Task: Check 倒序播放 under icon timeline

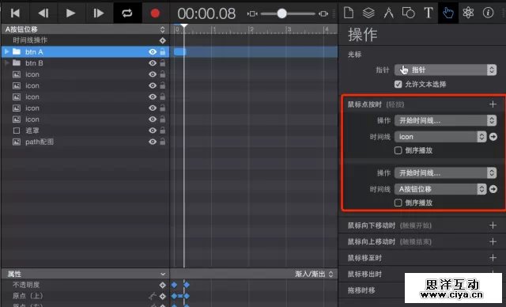Action: [398, 150]
